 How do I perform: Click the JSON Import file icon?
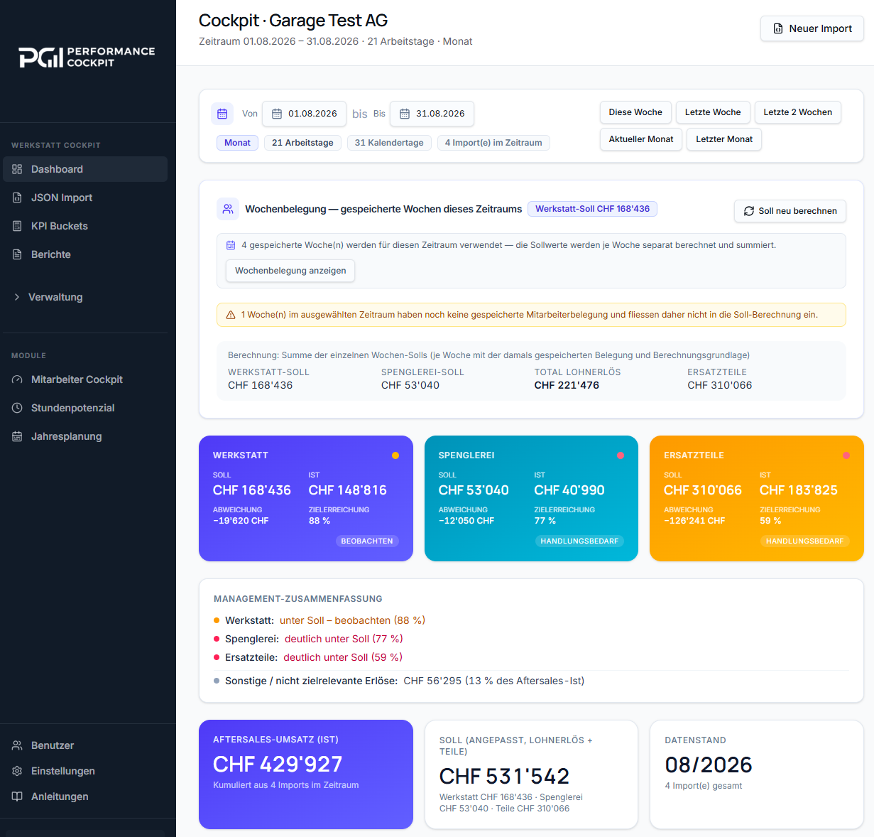coord(17,198)
